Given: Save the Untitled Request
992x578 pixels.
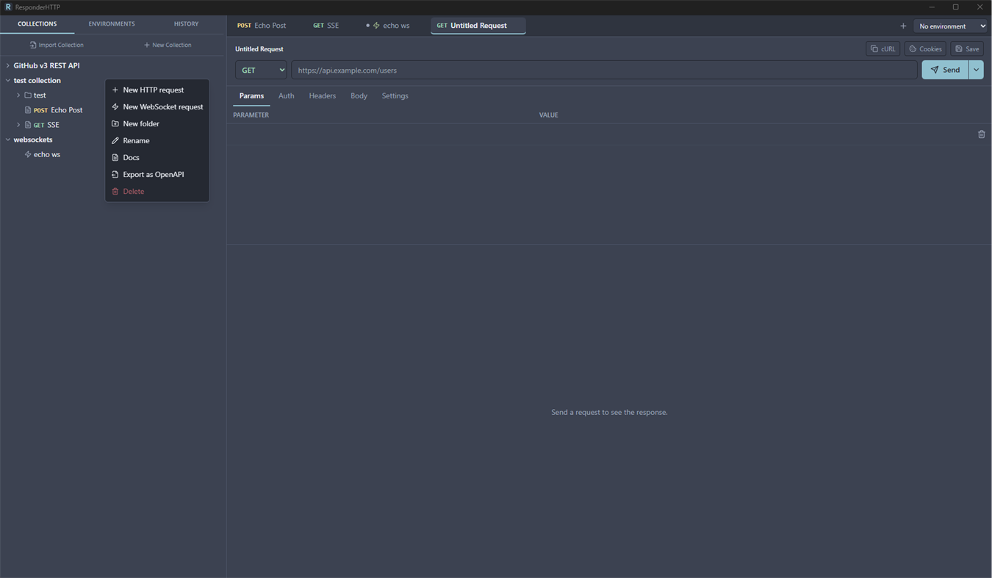Looking at the screenshot, I should (967, 49).
